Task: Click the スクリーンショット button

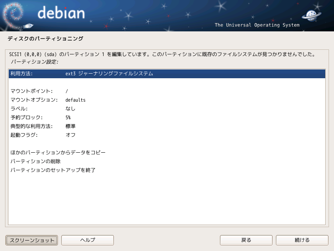Action: click(x=32, y=240)
